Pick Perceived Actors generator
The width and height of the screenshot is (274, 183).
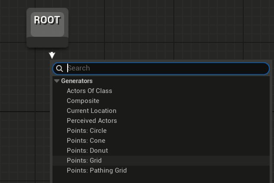(92, 121)
